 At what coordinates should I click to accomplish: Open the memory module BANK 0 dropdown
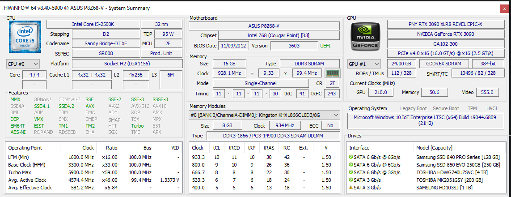pos(264,115)
